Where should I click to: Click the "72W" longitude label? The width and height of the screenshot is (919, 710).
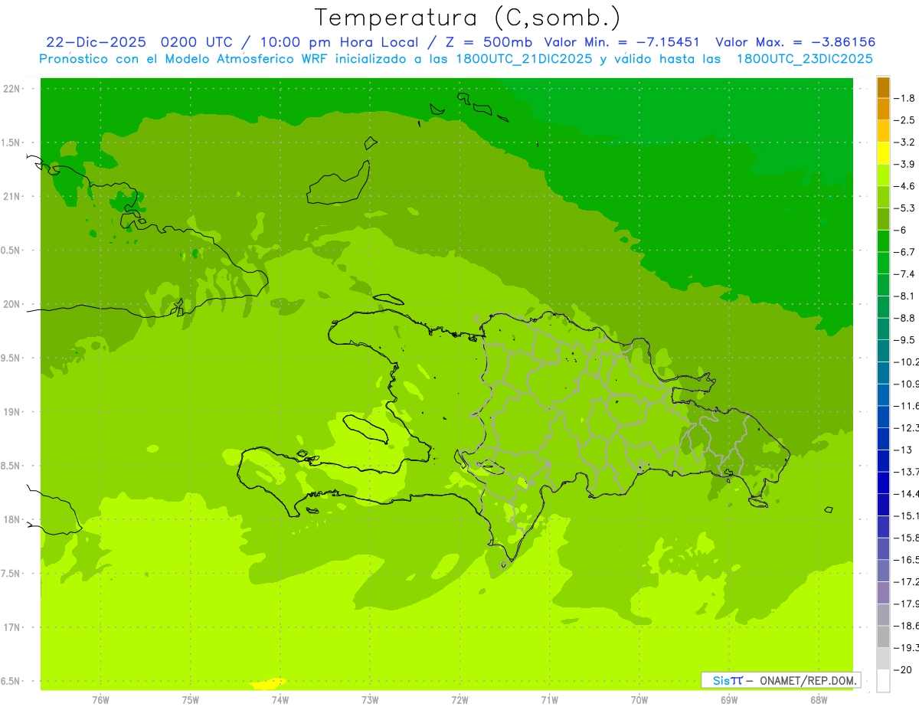[459, 700]
